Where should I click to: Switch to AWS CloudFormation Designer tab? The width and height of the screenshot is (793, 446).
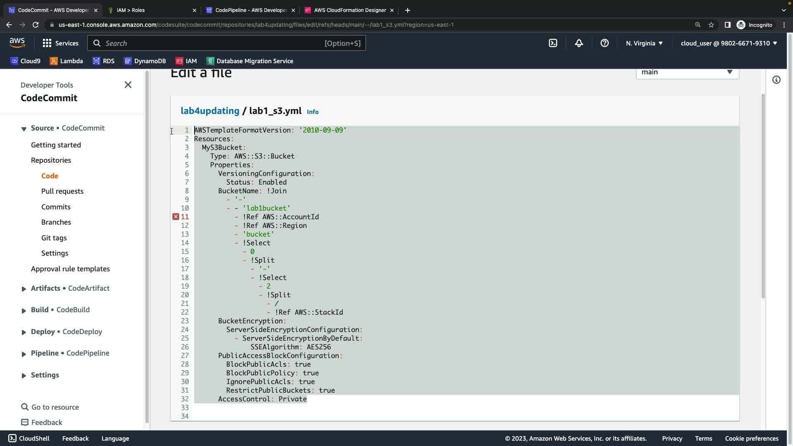click(x=349, y=10)
